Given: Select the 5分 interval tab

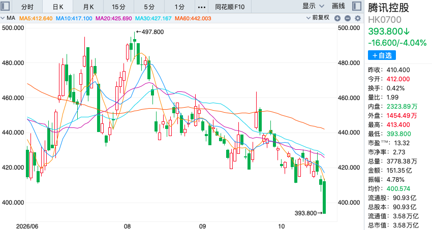Looking at the screenshot, I should coord(149,7).
